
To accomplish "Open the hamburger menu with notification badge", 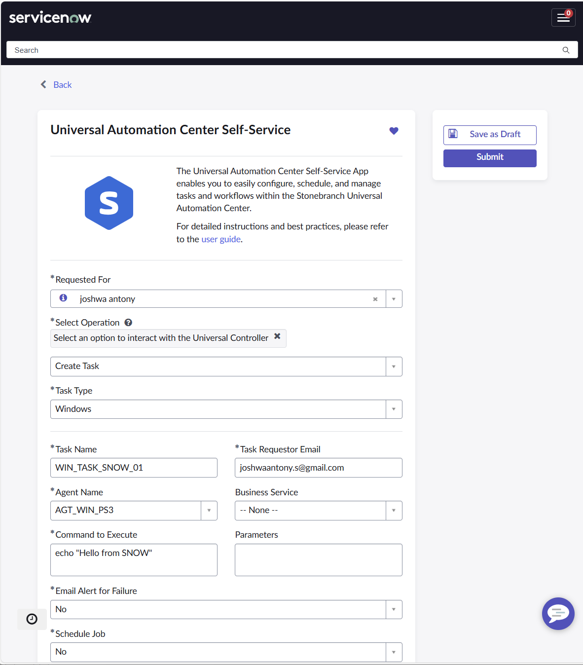I will click(x=563, y=17).
